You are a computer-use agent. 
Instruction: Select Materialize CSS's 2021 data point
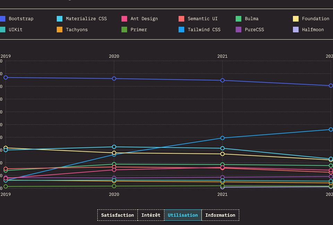click(222, 148)
